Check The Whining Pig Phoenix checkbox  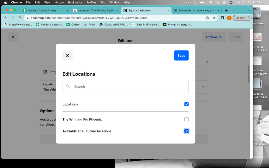pyautogui.click(x=186, y=119)
